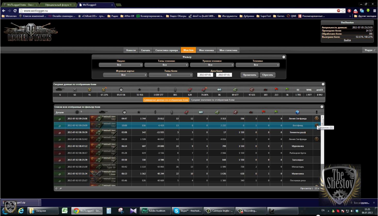Open the Статистика сервера tab

[x=167, y=50]
